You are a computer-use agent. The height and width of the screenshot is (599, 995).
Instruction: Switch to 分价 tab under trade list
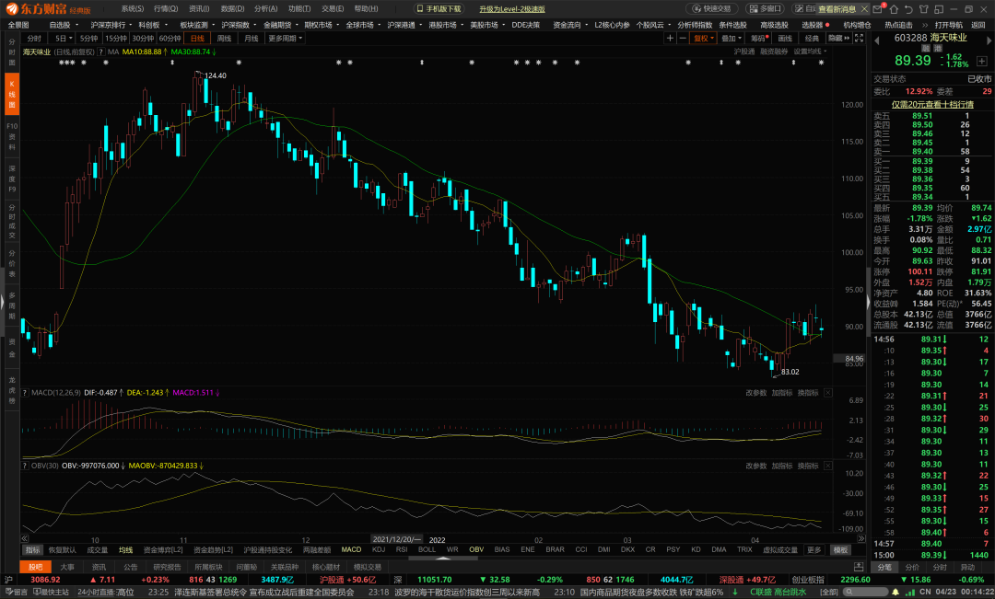pyautogui.click(x=912, y=567)
